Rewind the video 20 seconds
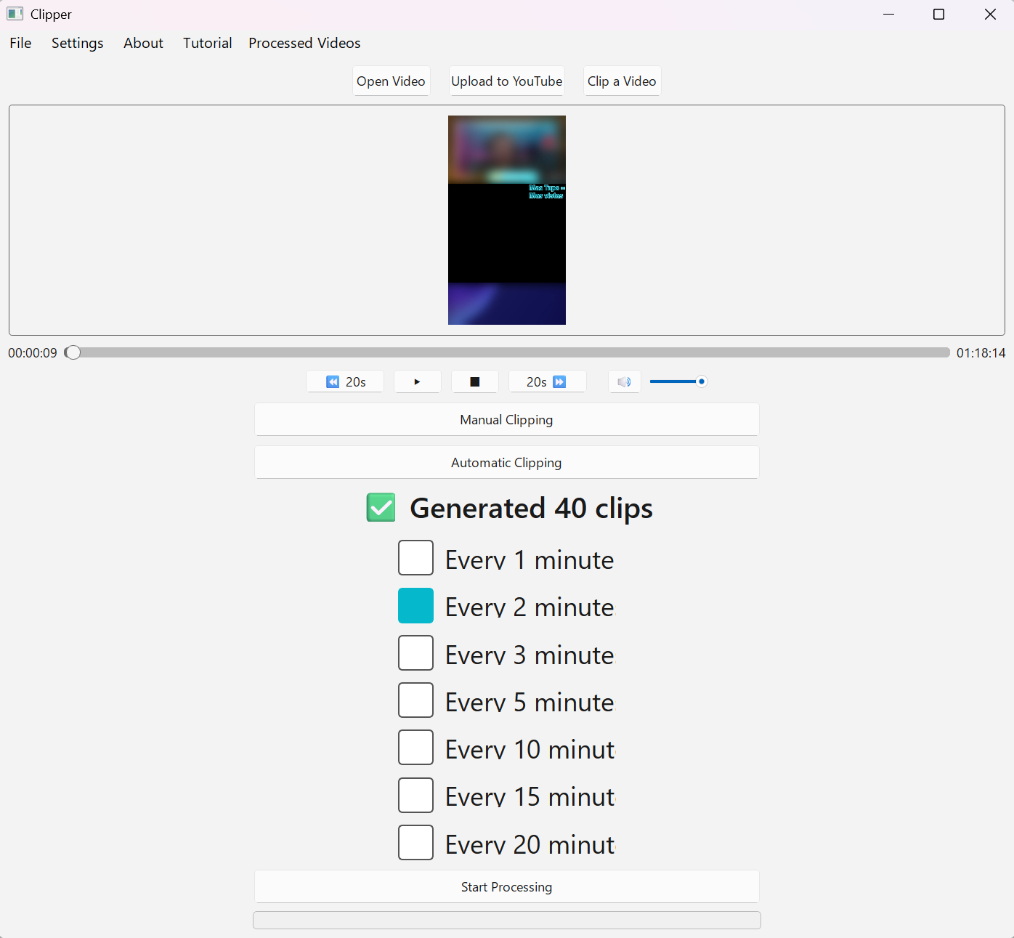 345,381
